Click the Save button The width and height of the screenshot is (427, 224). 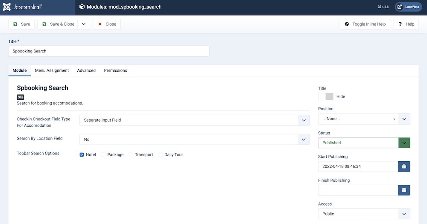click(x=21, y=24)
